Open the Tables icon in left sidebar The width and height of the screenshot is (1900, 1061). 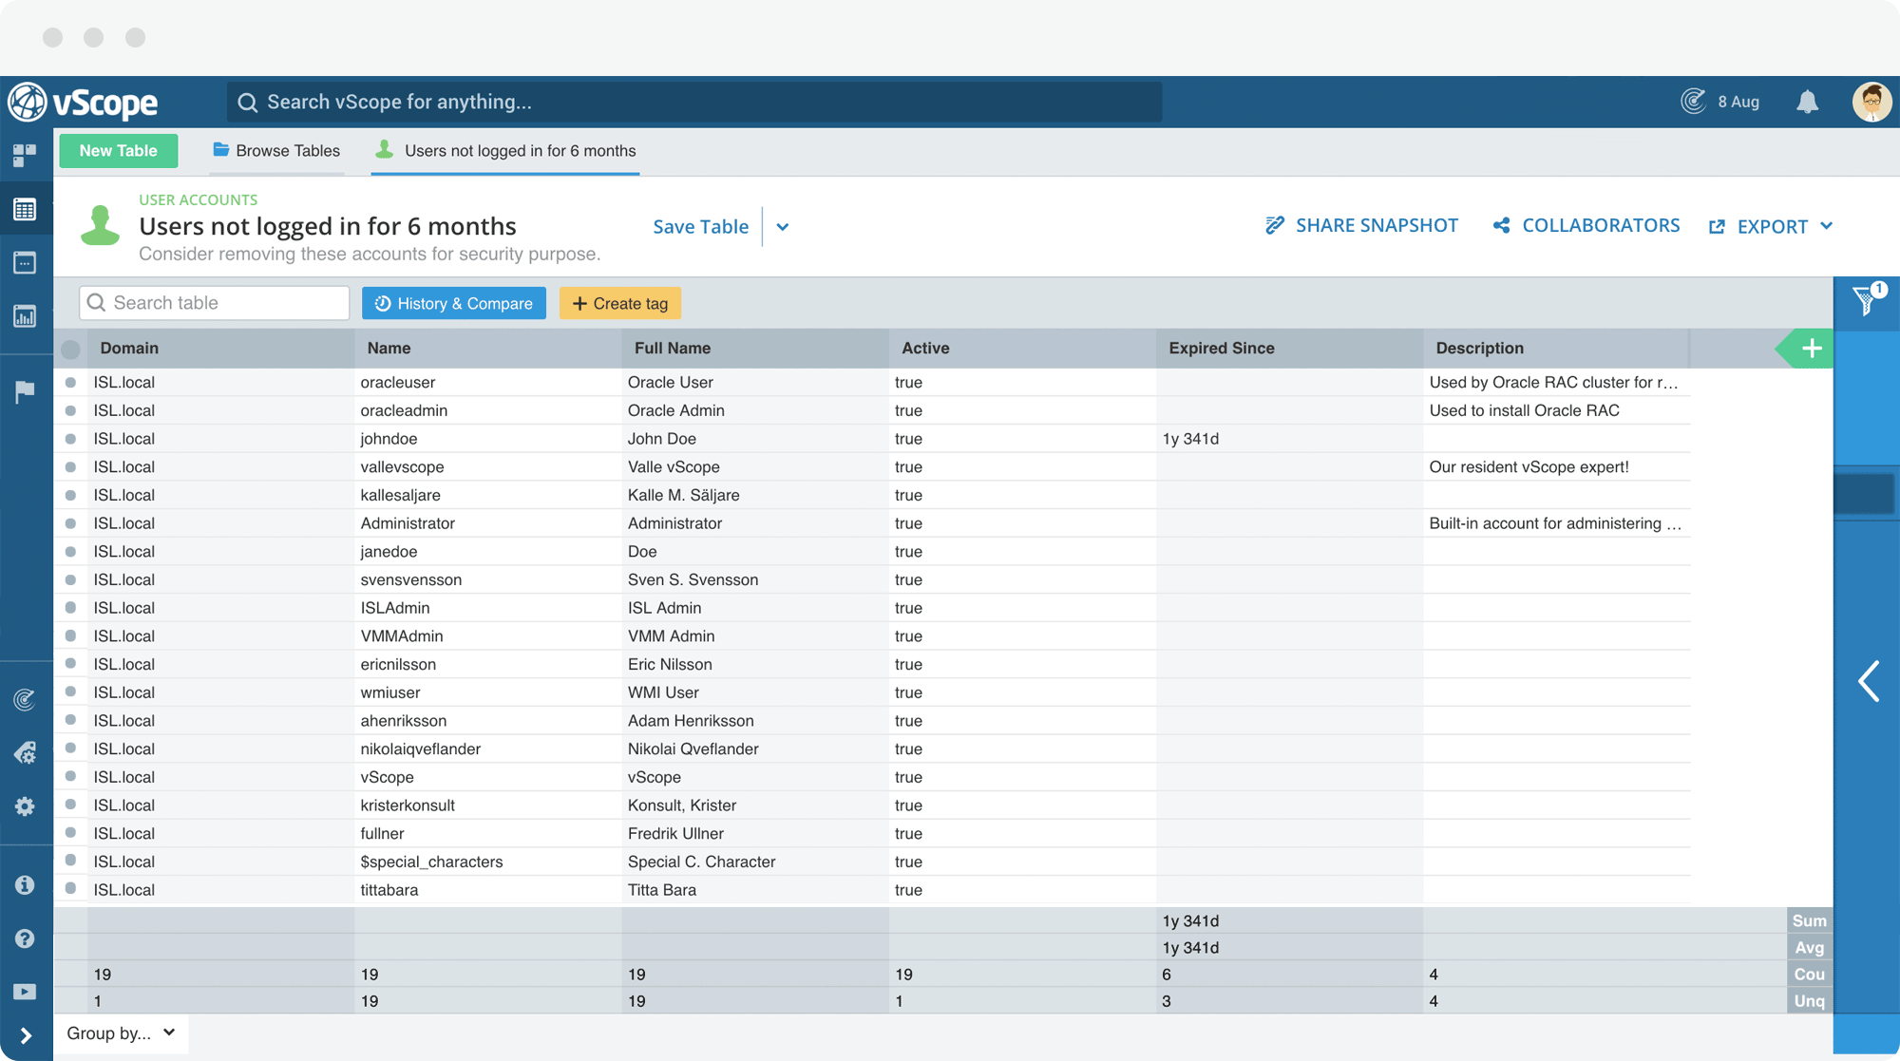coord(25,209)
